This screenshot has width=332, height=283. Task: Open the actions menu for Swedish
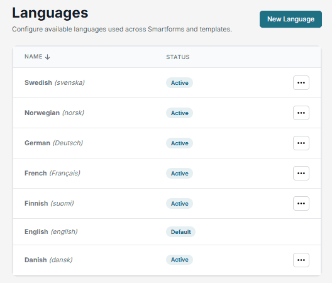(301, 82)
